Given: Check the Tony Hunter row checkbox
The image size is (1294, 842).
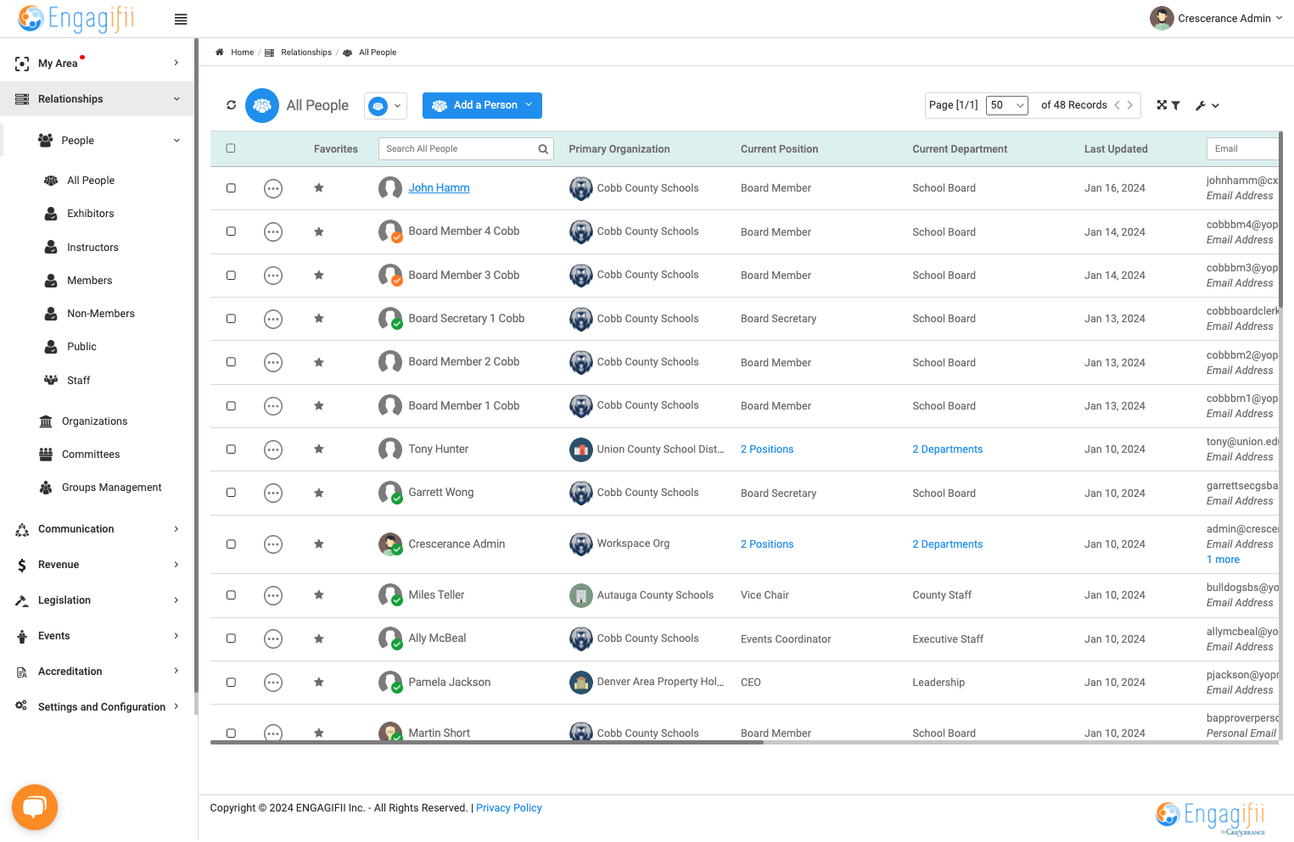Looking at the screenshot, I should coord(231,449).
